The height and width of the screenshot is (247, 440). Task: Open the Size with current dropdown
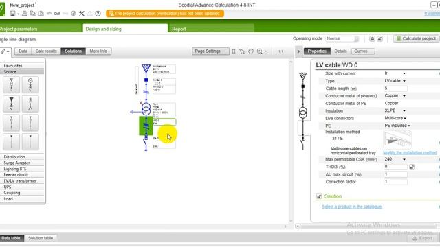point(404,73)
